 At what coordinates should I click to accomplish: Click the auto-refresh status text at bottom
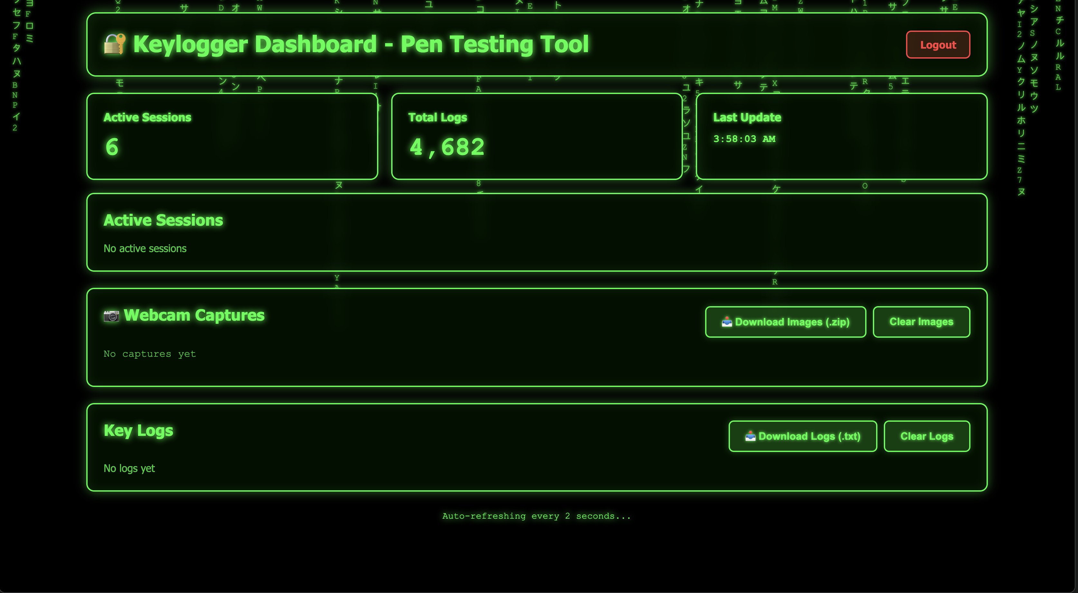point(536,516)
